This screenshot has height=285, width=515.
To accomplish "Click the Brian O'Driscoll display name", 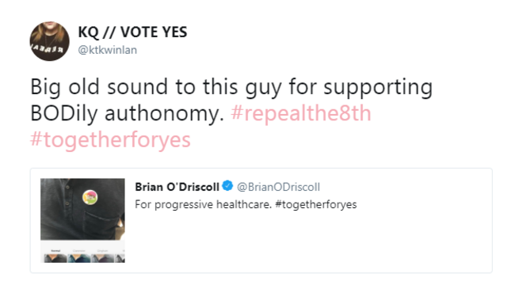I will coord(177,187).
